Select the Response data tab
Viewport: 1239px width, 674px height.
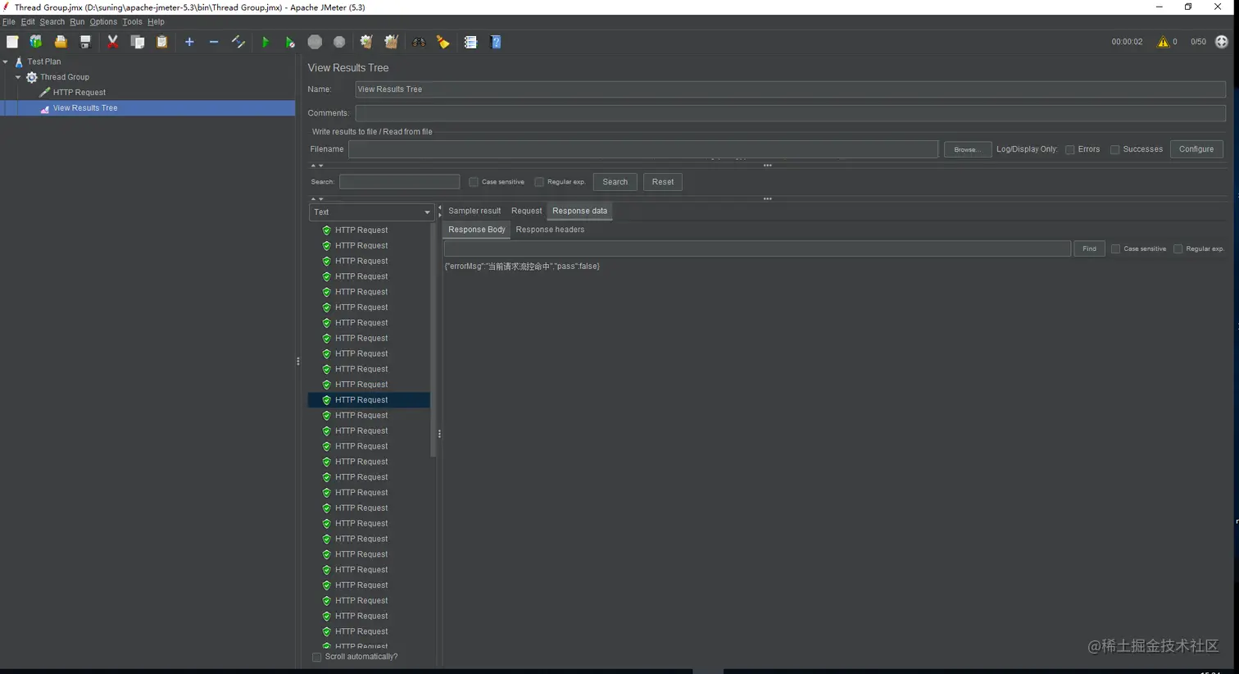(580, 211)
